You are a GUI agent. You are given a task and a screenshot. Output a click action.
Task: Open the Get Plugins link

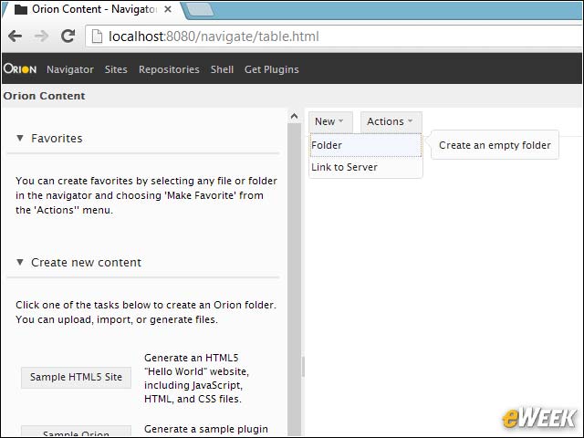click(x=272, y=69)
